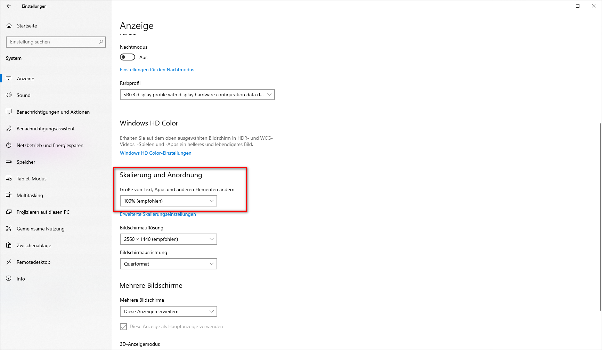Open the Querformat orientation dropdown
The height and width of the screenshot is (350, 602).
point(169,264)
